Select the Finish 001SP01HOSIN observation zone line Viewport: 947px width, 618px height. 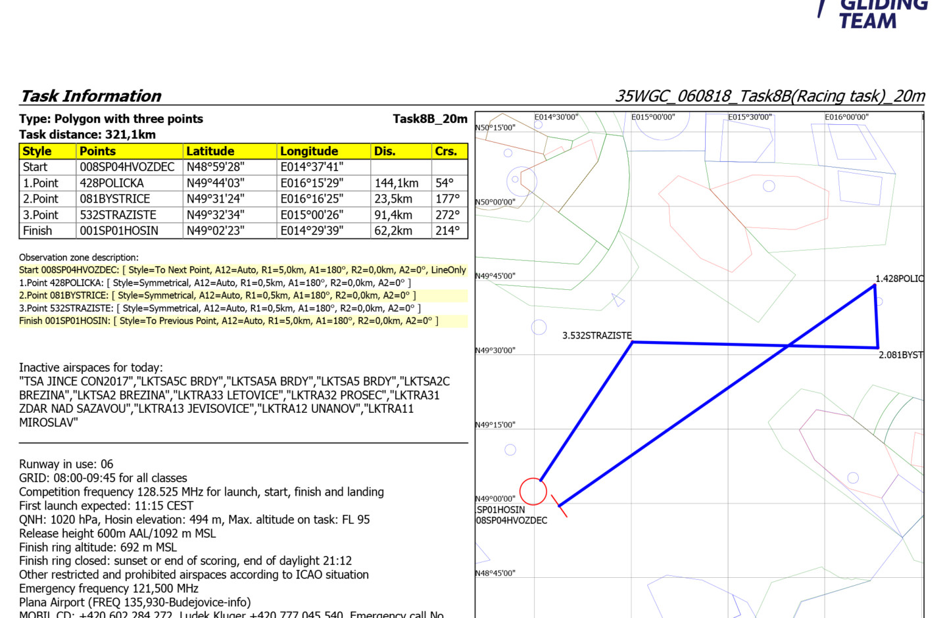point(228,321)
